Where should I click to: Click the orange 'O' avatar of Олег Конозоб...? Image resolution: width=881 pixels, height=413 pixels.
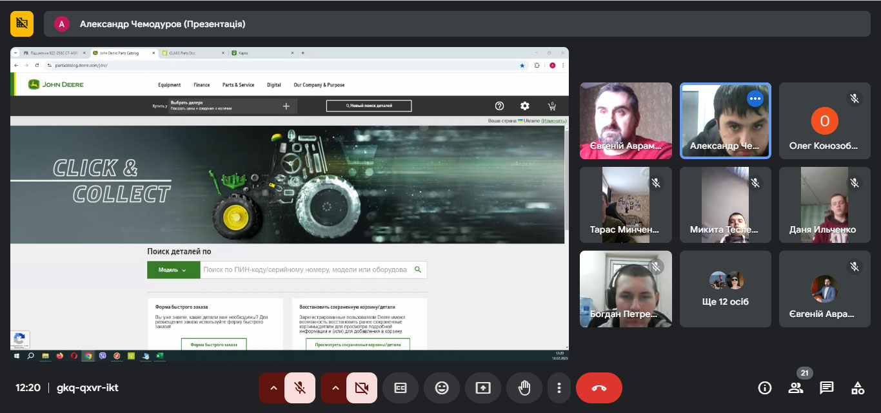tap(824, 120)
